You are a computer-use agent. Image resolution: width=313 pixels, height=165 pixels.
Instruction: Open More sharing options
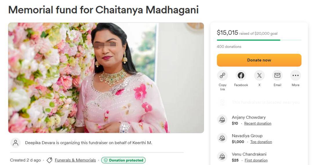tap(295, 76)
